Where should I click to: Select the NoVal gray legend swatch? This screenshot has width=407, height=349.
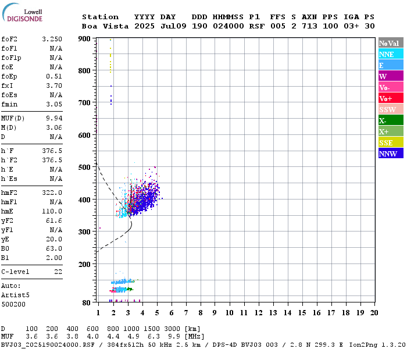(391, 43)
